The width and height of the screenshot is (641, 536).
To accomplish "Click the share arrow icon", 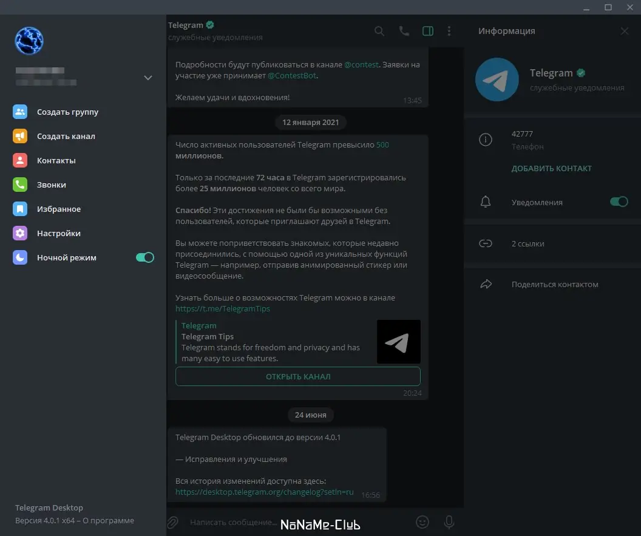I will 486,284.
